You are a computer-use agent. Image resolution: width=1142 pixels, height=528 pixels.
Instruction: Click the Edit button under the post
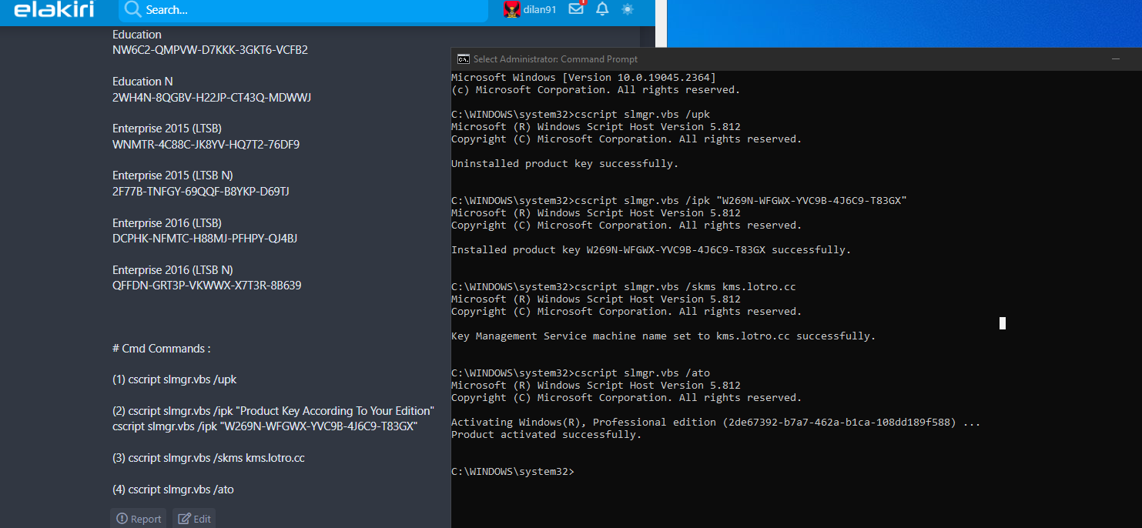pyautogui.click(x=194, y=519)
